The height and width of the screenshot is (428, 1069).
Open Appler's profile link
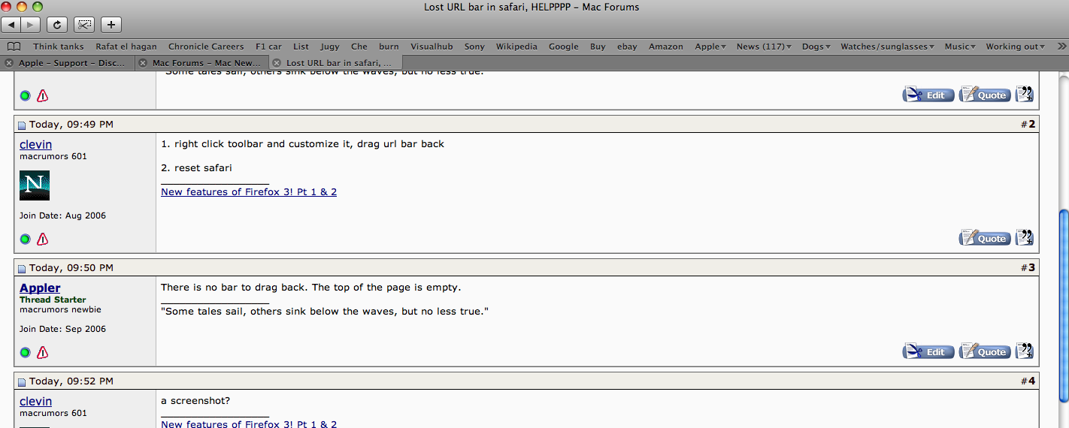click(x=40, y=288)
